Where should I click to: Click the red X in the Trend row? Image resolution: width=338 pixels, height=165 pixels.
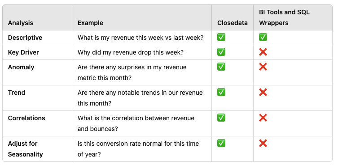pos(263,93)
